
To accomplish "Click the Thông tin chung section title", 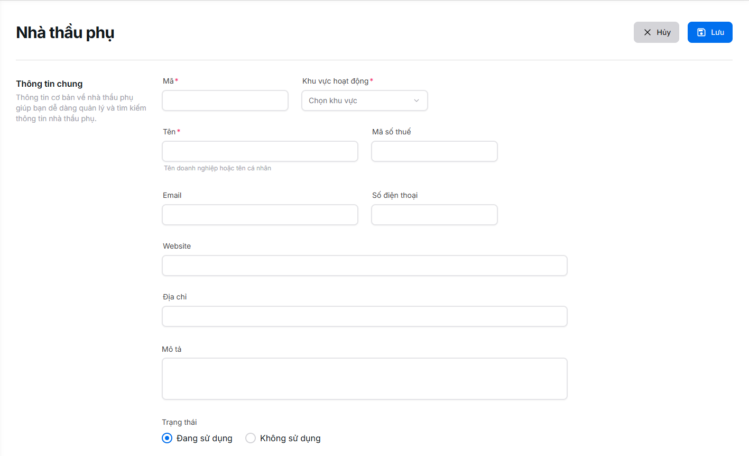I will point(49,84).
